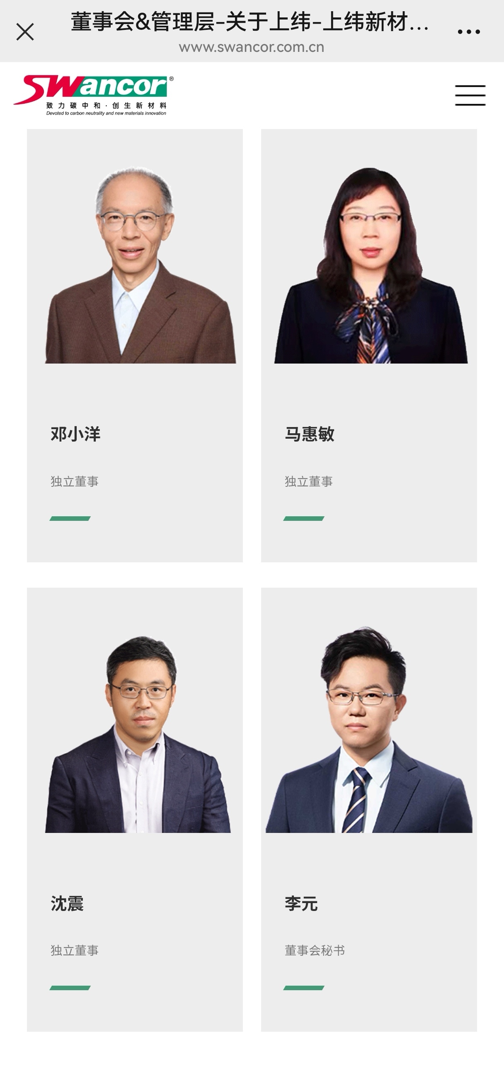This screenshot has width=504, height=1067.
Task: Tap the green bar under 邓小洋's title
Action: coord(70,518)
